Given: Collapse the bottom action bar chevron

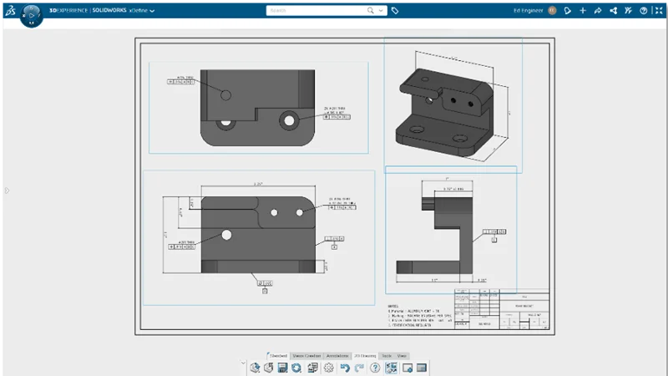Looking at the screenshot, I should pos(242,364).
